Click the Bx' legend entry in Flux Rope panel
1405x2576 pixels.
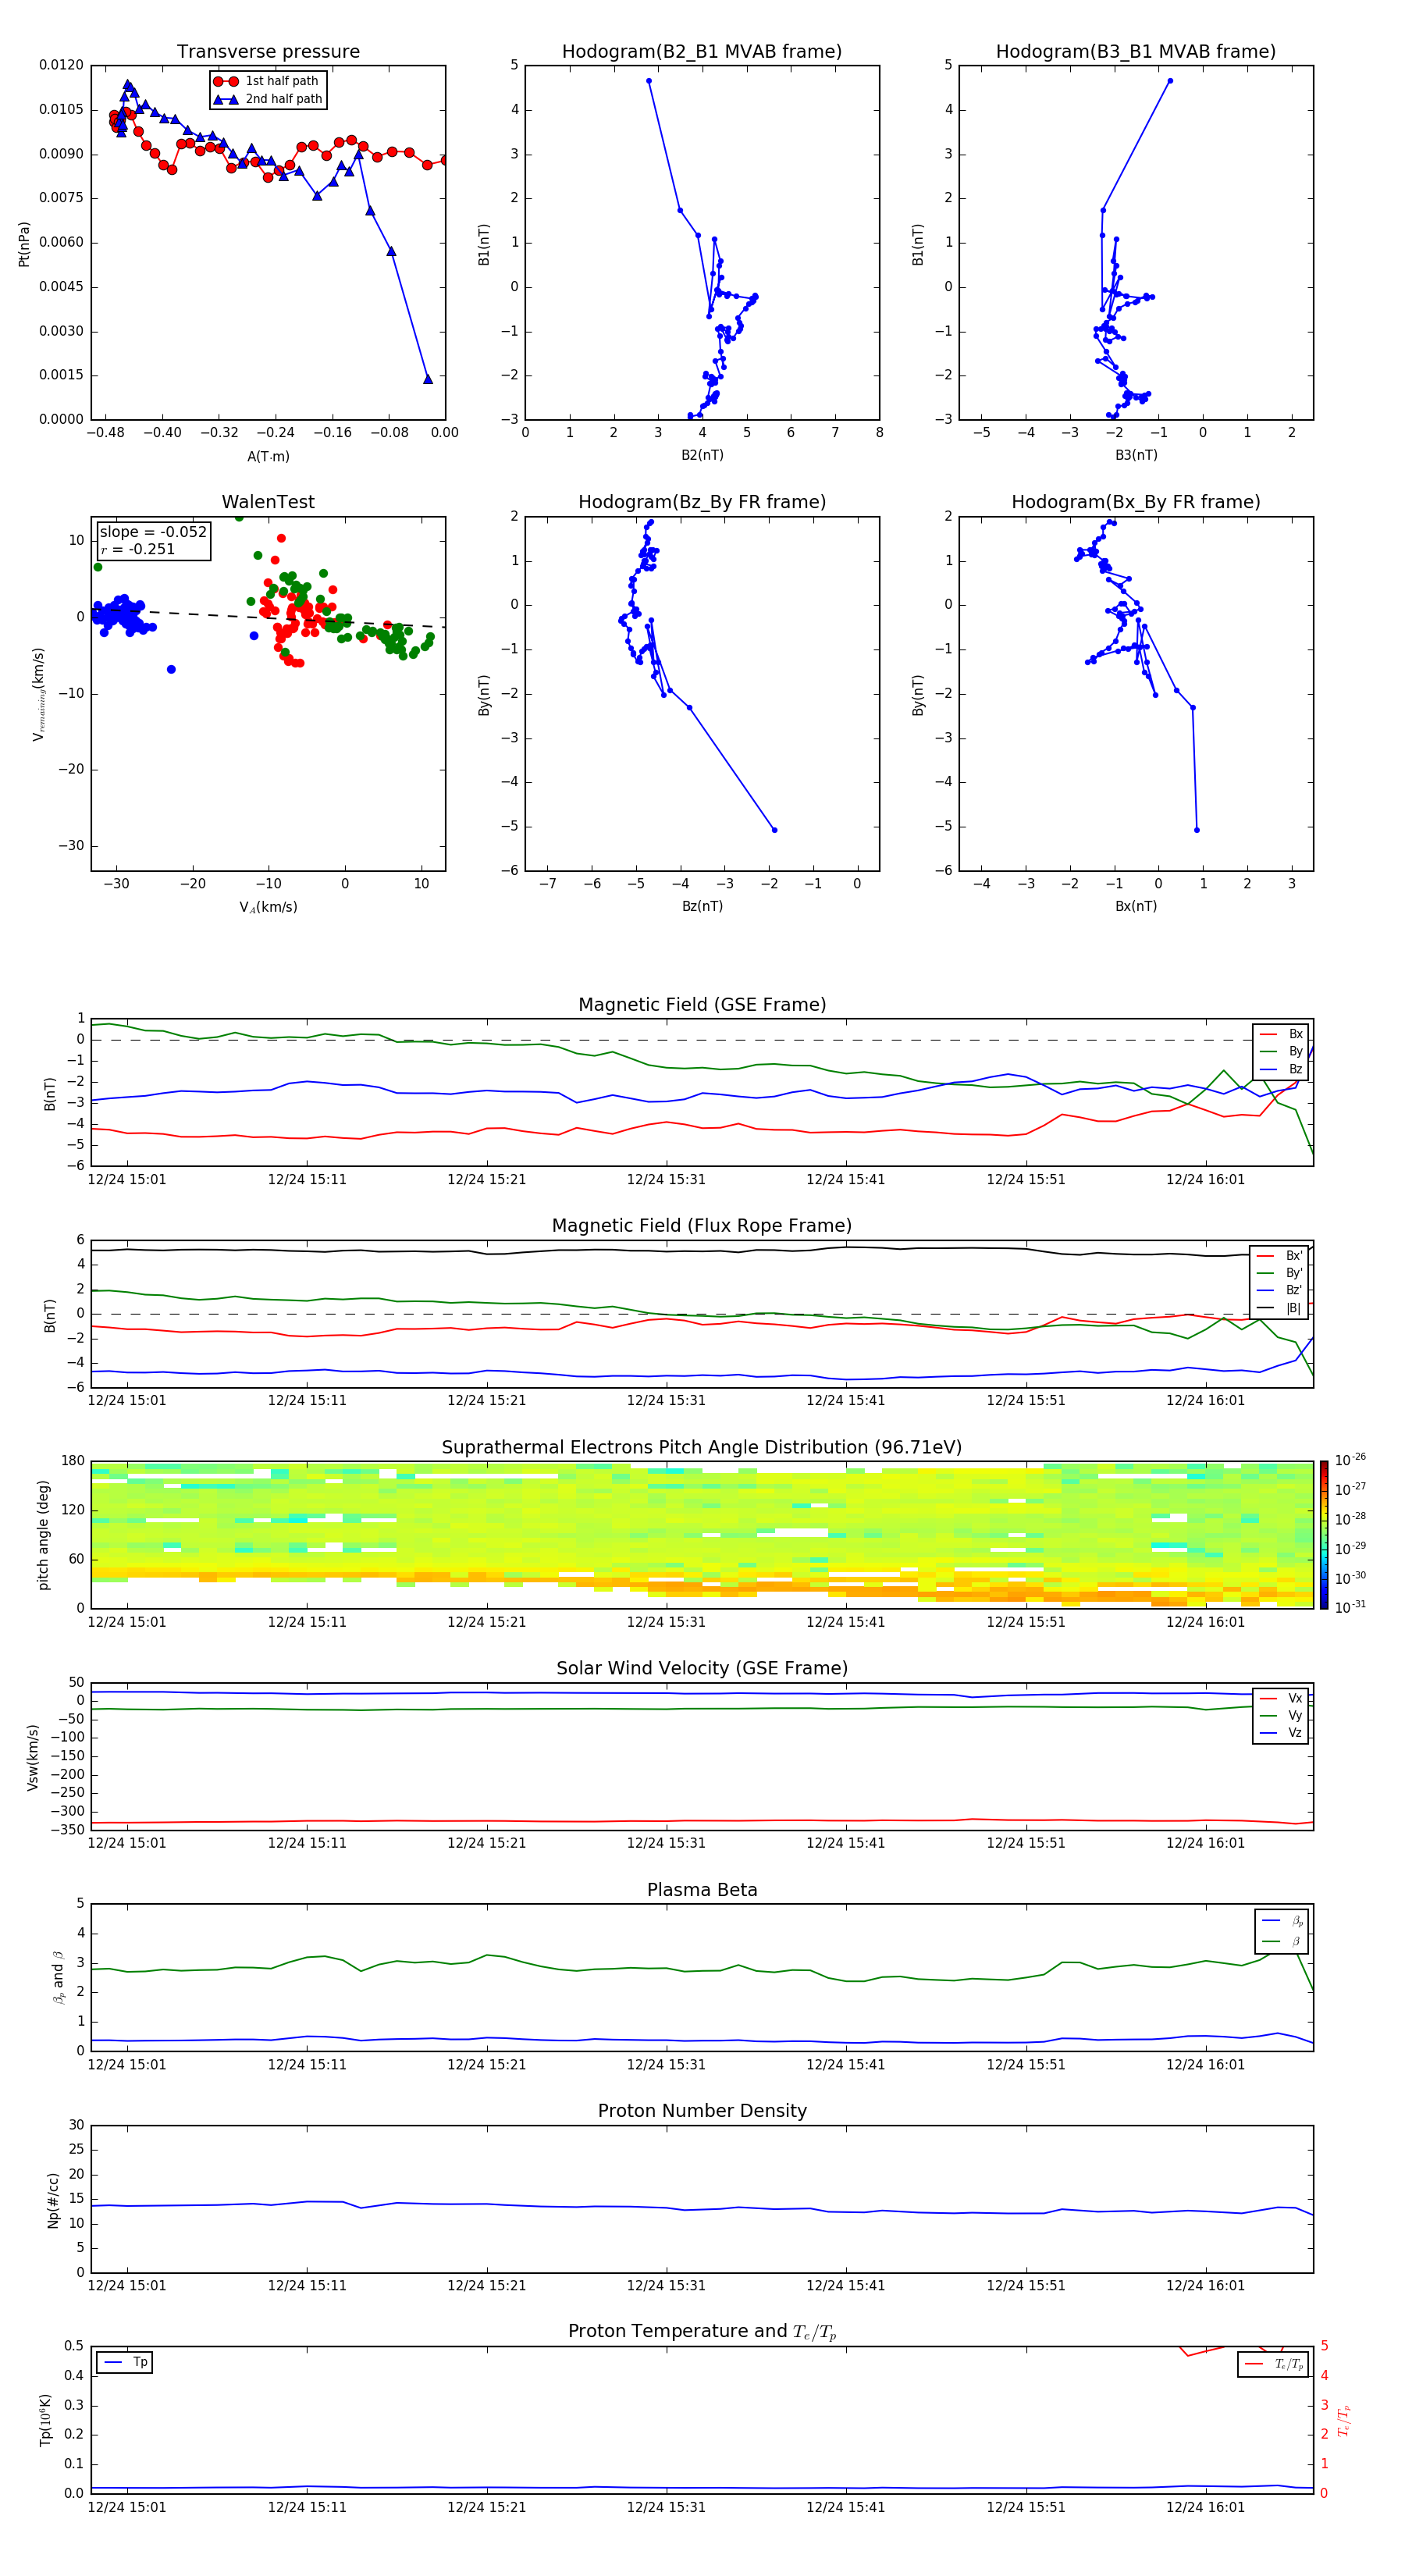[1280, 1256]
